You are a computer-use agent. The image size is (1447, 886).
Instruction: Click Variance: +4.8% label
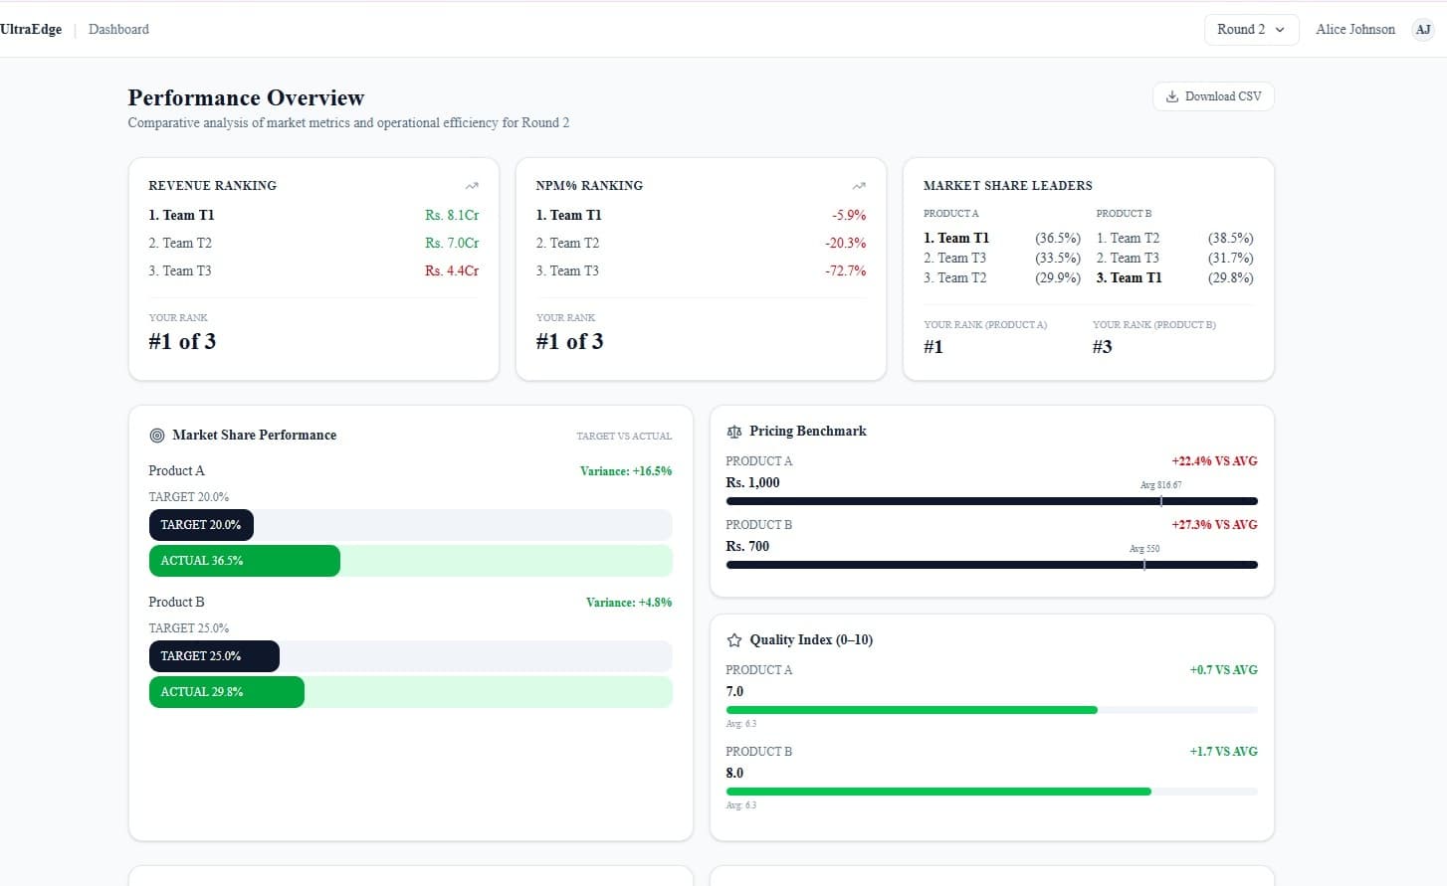click(x=629, y=603)
